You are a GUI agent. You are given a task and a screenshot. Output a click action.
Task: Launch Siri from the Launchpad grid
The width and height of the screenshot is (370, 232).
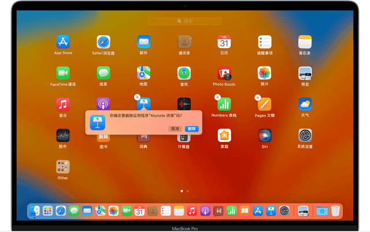265,136
